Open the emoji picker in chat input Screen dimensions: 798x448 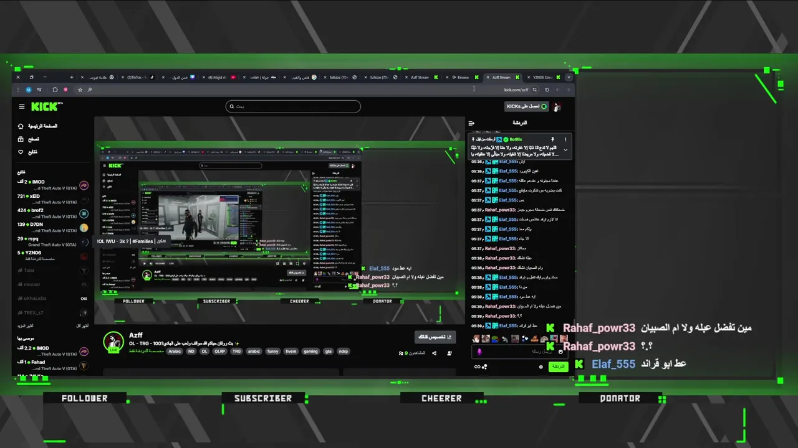click(560, 352)
